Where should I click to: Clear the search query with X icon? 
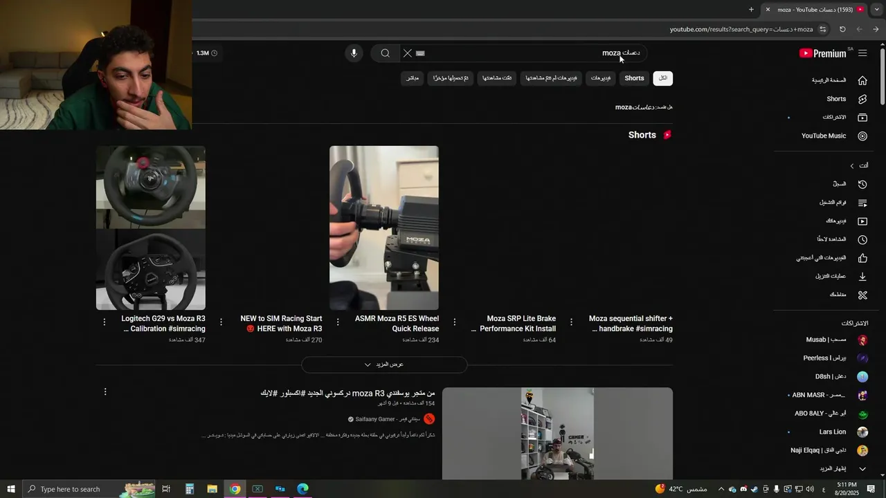click(408, 53)
